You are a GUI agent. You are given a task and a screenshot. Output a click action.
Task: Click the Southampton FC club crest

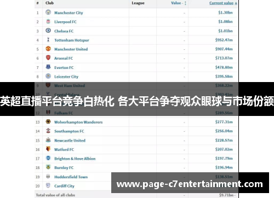coord(48,131)
